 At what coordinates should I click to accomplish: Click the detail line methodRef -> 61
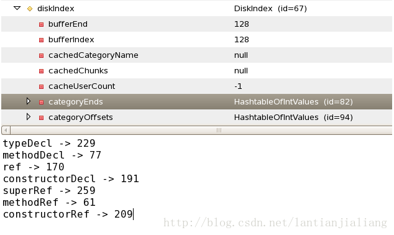tap(49, 203)
